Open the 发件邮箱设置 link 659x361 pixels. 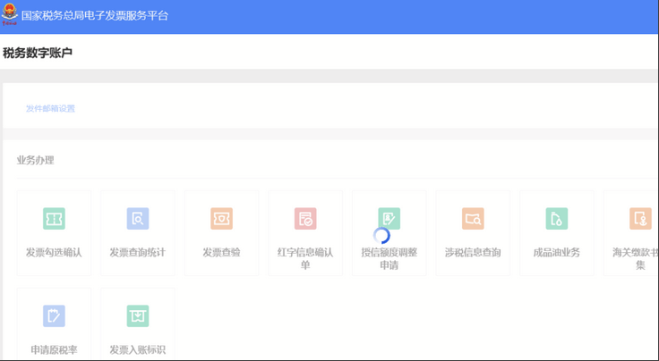[50, 109]
